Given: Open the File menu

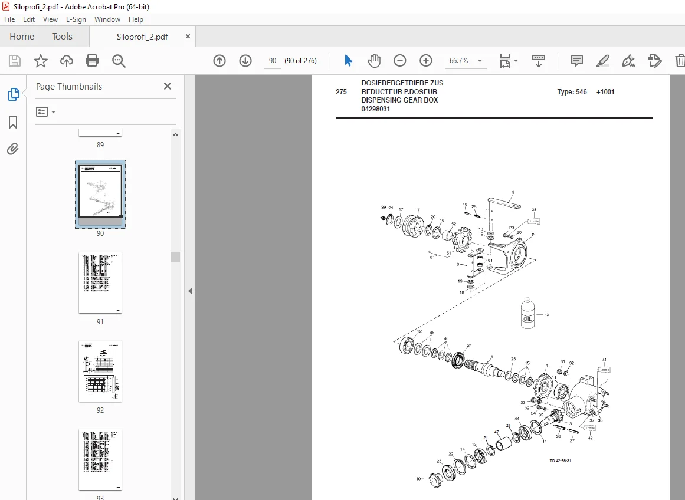Looking at the screenshot, I should (x=9, y=19).
